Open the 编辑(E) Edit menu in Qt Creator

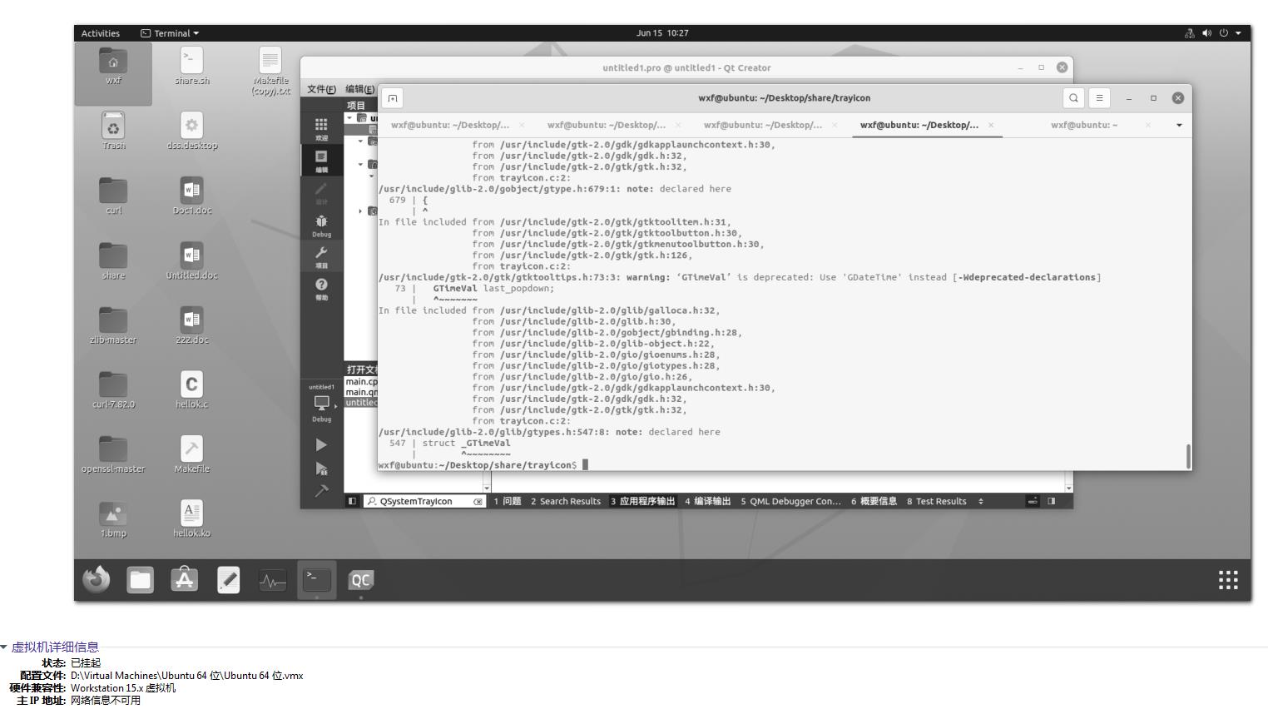[359, 89]
